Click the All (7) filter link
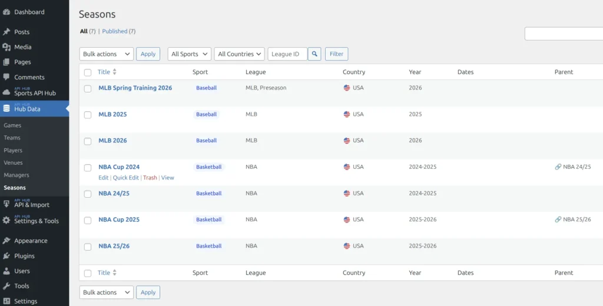The image size is (603, 306). point(88,31)
